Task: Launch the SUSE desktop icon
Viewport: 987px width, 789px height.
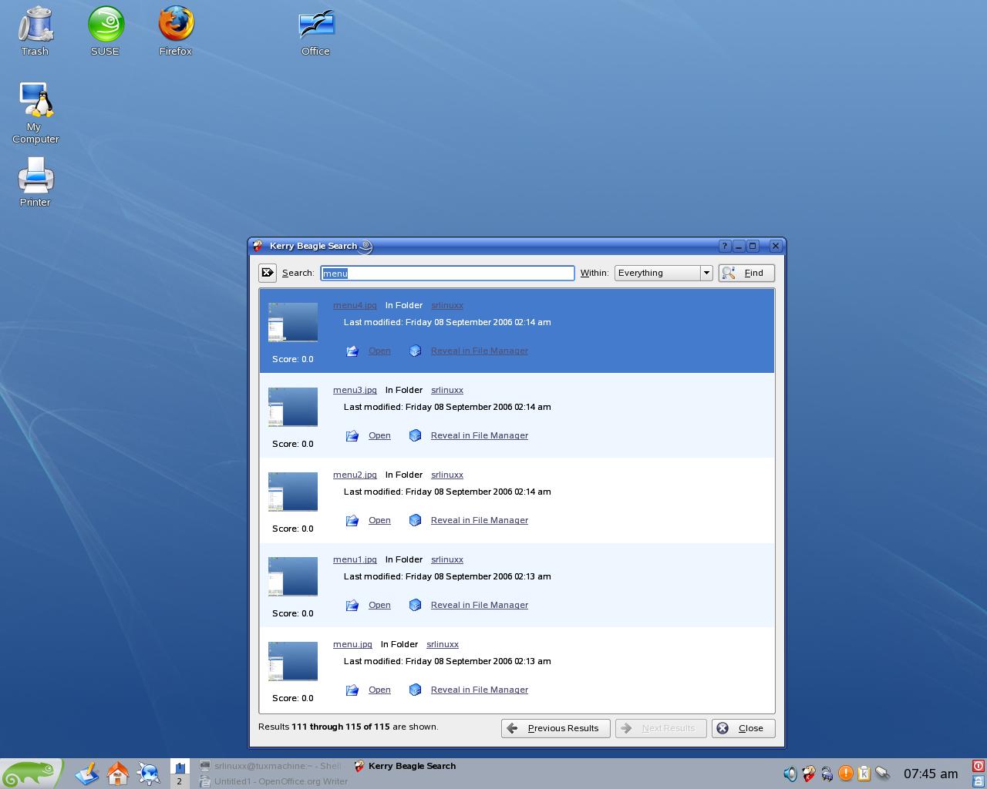Action: pos(105,31)
